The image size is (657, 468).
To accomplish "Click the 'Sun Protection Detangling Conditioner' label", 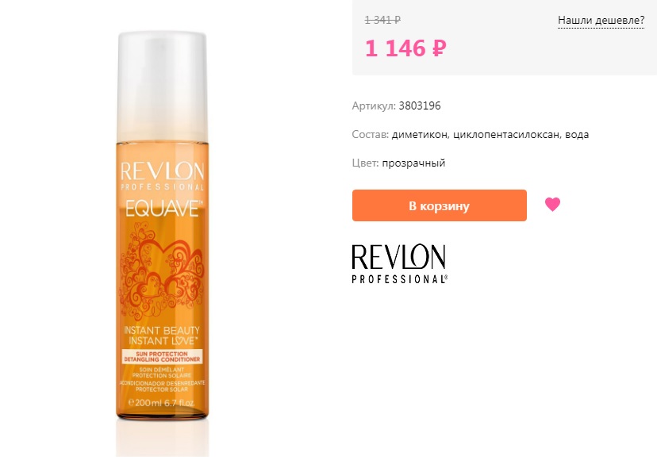I will 162,356.
